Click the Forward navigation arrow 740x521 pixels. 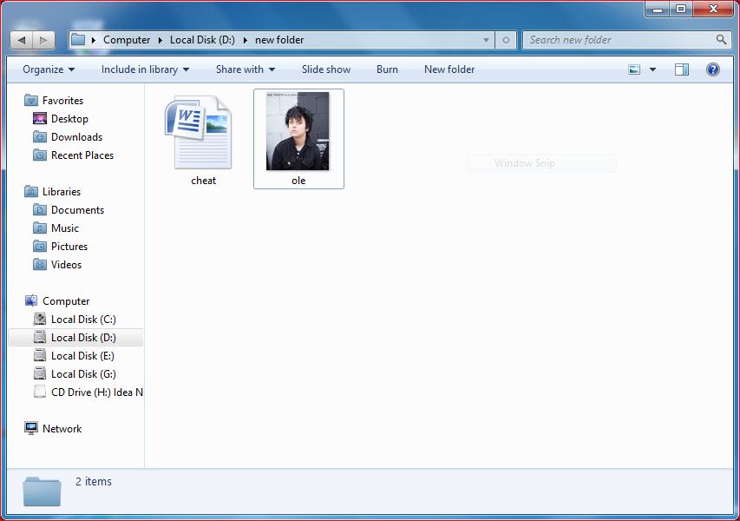click(43, 40)
